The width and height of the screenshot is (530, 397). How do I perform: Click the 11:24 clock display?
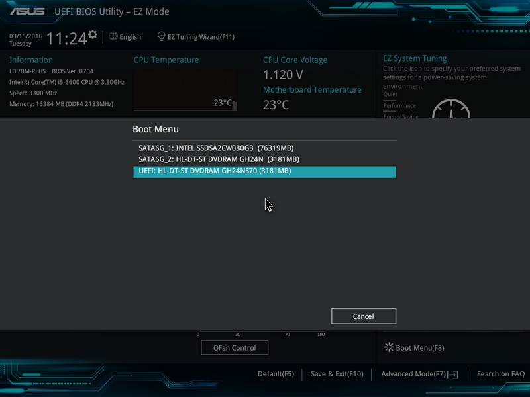pos(67,38)
